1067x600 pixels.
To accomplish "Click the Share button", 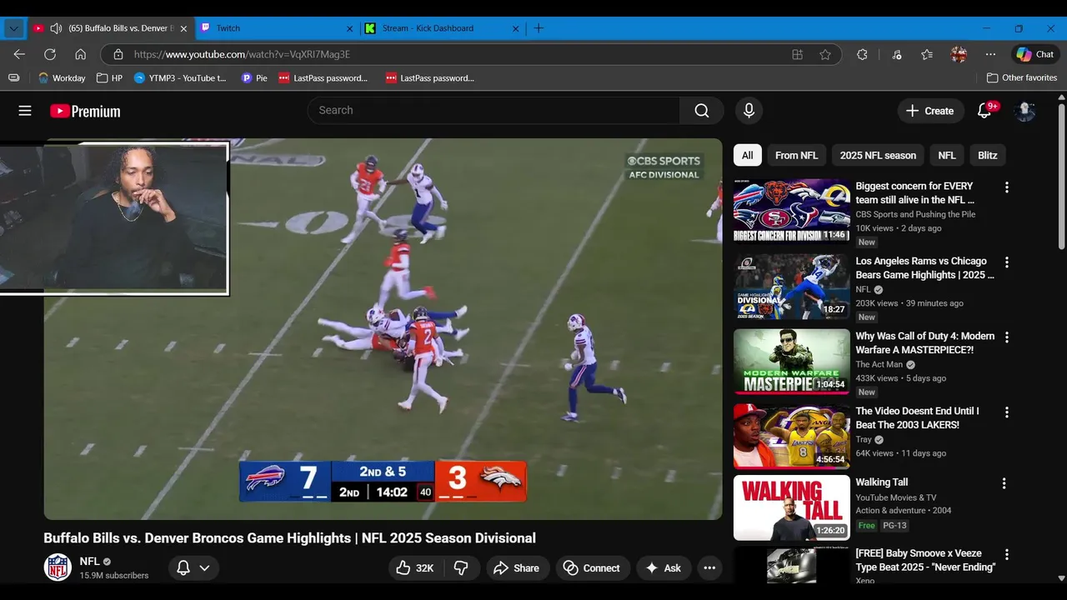I will pos(517,567).
